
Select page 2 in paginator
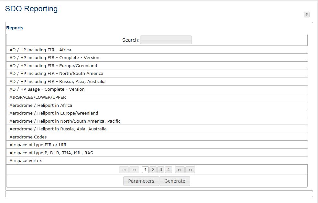(x=153, y=170)
